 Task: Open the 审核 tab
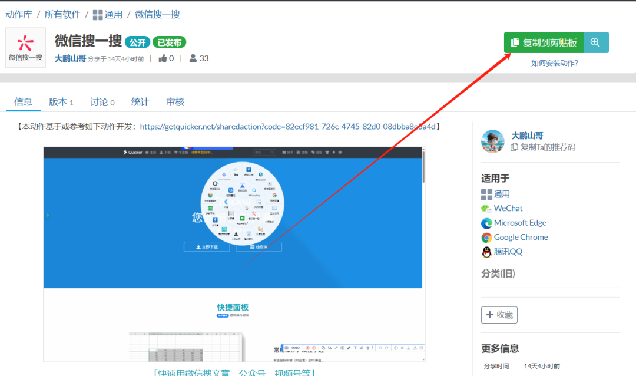tap(175, 102)
